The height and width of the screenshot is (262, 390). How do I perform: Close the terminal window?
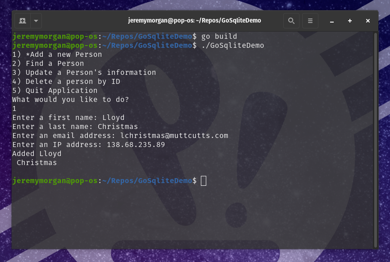coord(368,21)
